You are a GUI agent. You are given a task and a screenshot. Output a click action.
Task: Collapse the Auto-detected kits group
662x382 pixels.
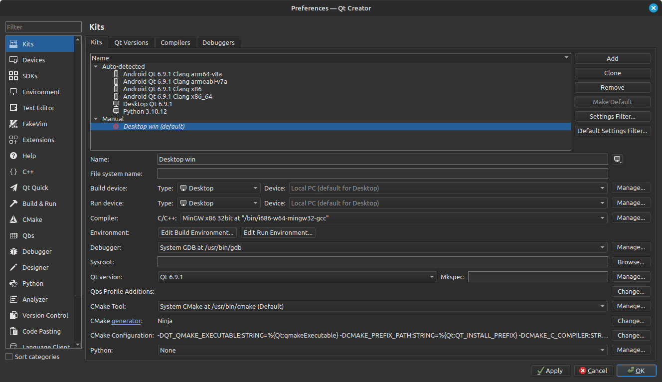[96, 66]
